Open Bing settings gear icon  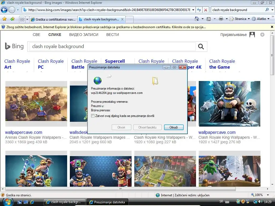pos(262,35)
